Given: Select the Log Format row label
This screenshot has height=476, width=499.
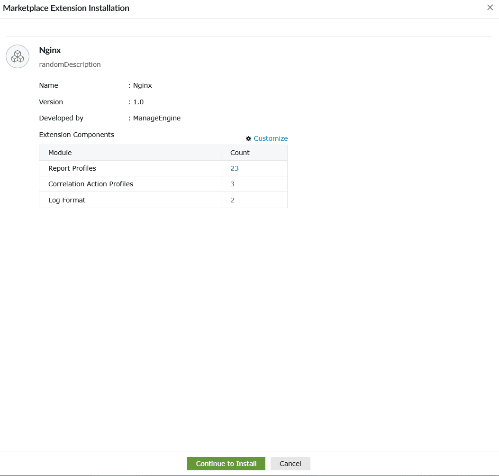Looking at the screenshot, I should 67,200.
